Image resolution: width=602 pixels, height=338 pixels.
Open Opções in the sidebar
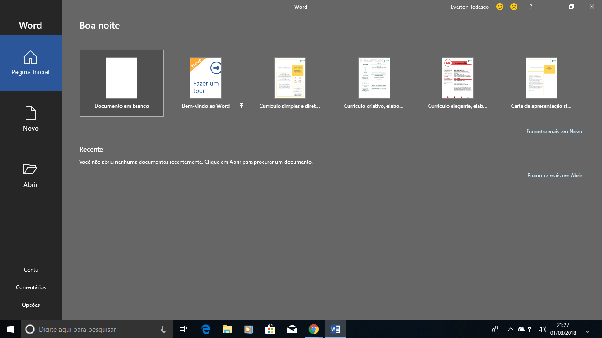pos(31,305)
